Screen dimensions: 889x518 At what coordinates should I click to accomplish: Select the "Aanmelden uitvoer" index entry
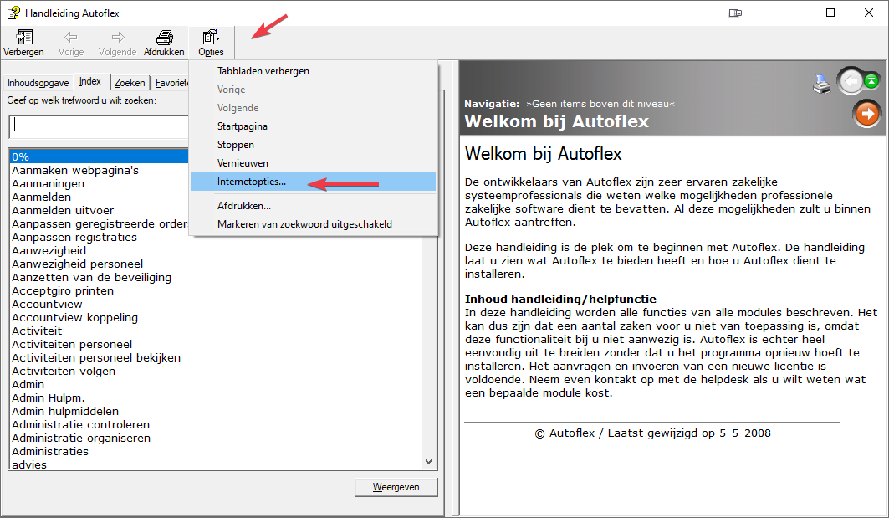pos(63,211)
